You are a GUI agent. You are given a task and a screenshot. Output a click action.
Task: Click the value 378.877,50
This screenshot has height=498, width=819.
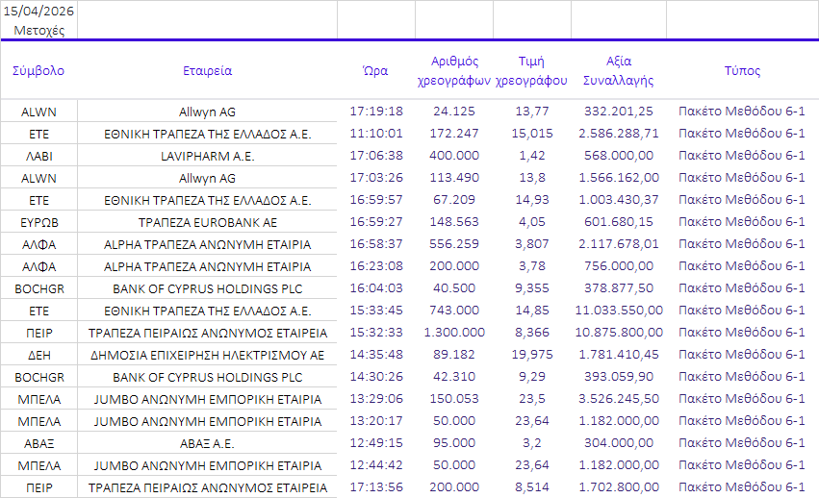coord(619,287)
